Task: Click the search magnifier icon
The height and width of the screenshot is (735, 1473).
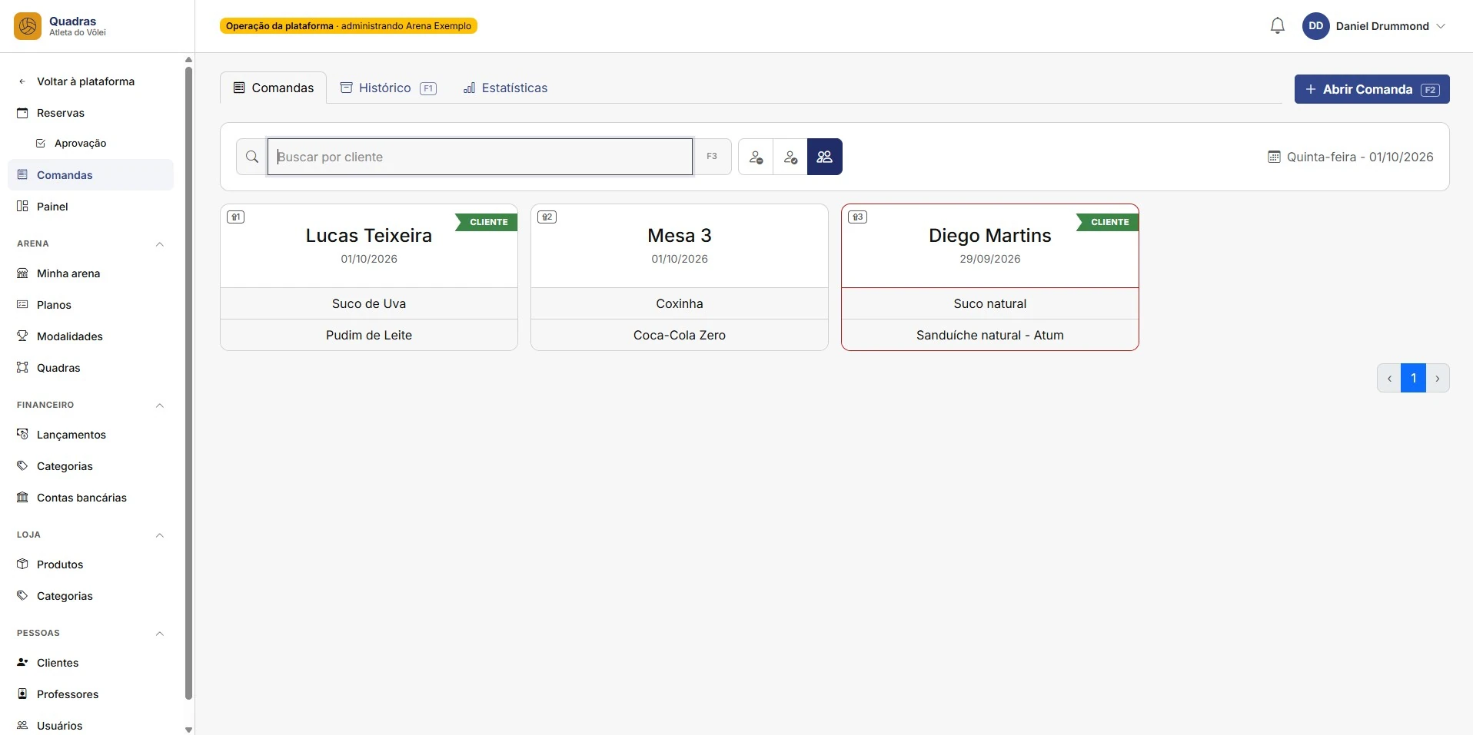Action: point(252,157)
